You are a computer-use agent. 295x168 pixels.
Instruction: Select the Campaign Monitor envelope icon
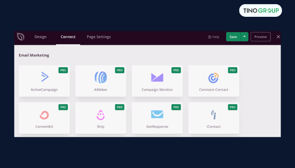pyautogui.click(x=157, y=77)
